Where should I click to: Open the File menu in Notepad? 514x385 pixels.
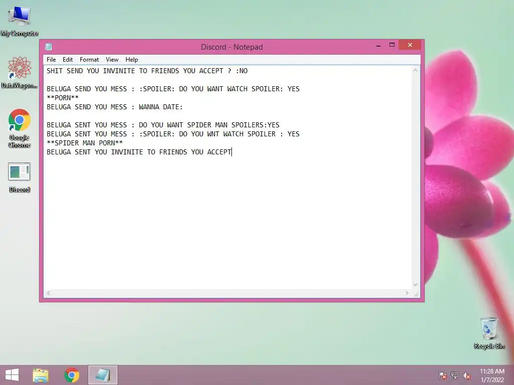[51, 60]
